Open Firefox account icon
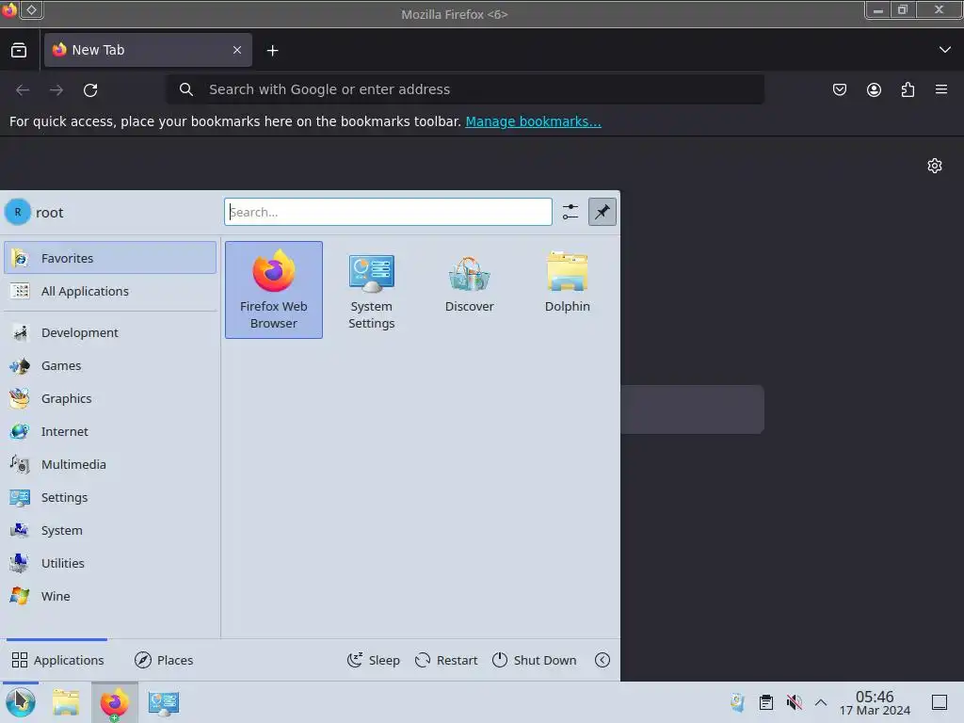 874,89
